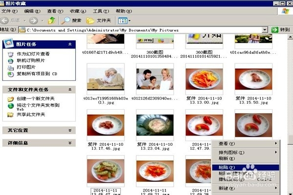Select 360截图 20141110101415921 thumbnail
Viewport: 293px width, 195px height.
204,41
